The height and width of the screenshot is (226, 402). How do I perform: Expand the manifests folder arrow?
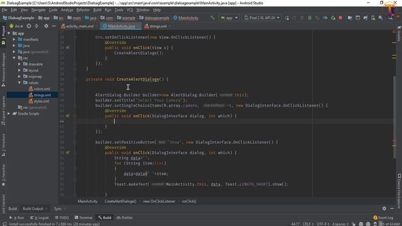coord(14,40)
